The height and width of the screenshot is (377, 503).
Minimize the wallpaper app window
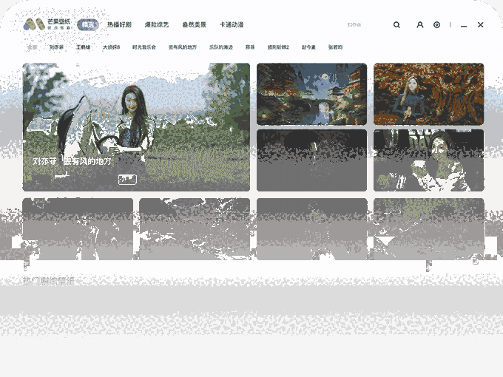click(x=464, y=25)
